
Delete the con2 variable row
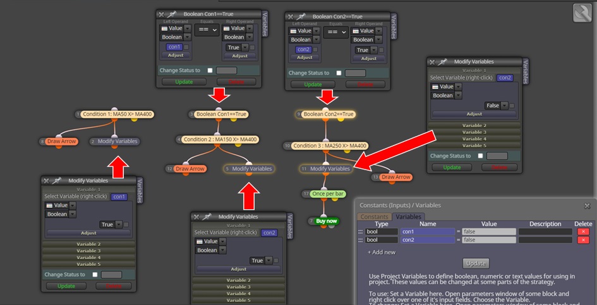(583, 240)
